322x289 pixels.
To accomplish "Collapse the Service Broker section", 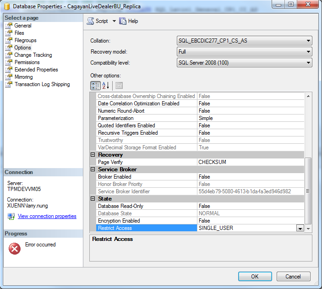I will [x=93, y=169].
